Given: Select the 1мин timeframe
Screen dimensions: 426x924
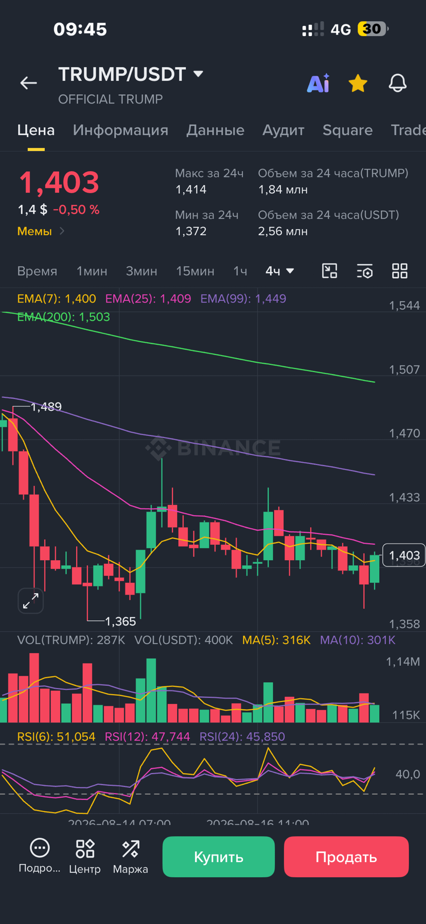Looking at the screenshot, I should point(92,271).
